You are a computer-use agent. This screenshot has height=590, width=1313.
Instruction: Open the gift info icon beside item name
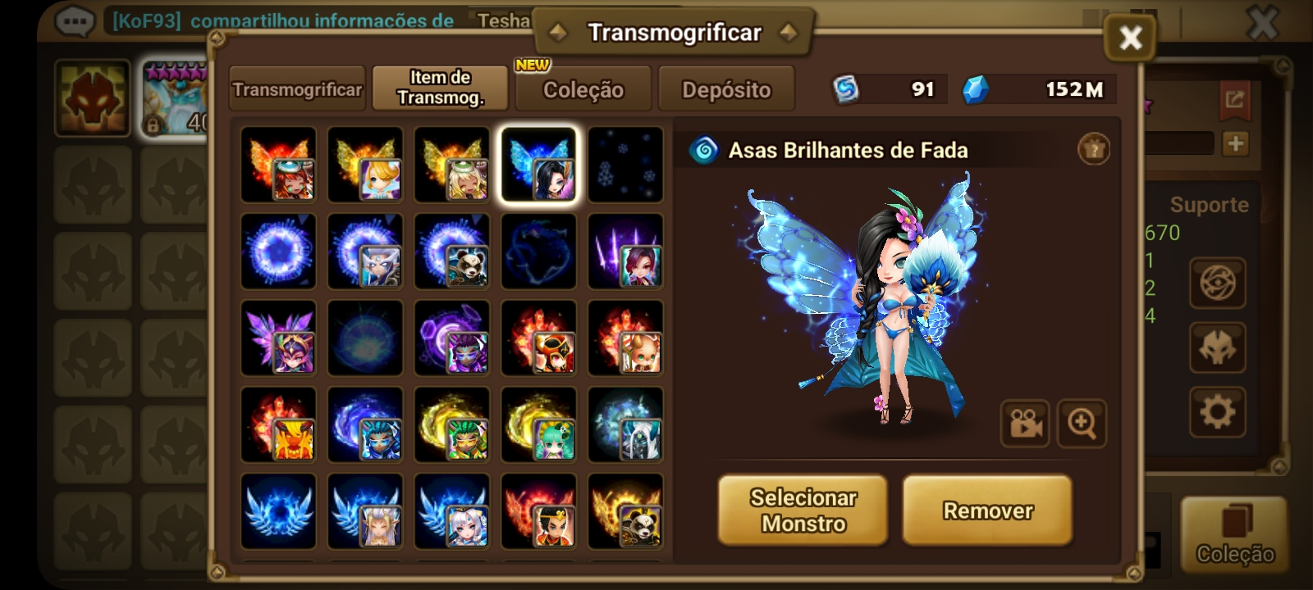tap(1093, 149)
